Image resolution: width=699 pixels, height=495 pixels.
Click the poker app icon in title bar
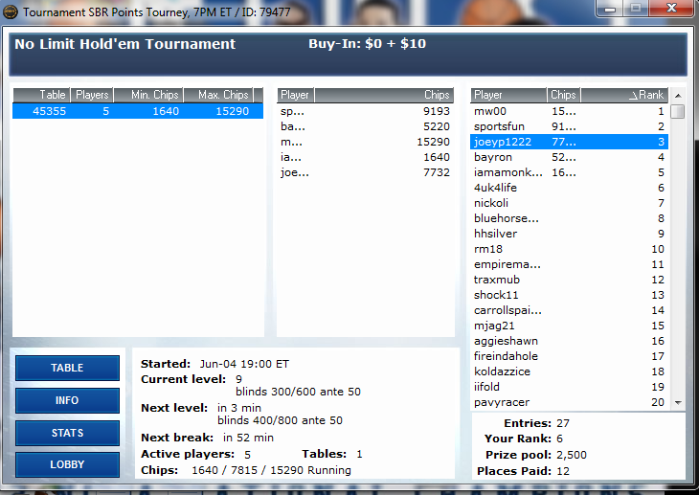[11, 11]
